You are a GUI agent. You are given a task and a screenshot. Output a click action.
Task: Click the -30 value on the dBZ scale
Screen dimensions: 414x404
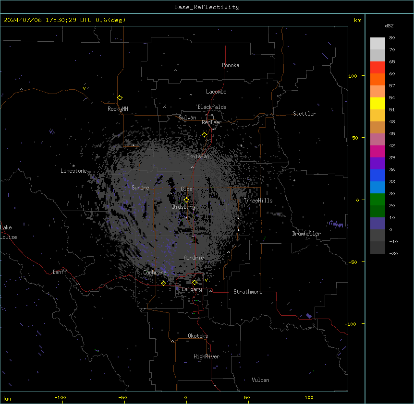coord(393,253)
